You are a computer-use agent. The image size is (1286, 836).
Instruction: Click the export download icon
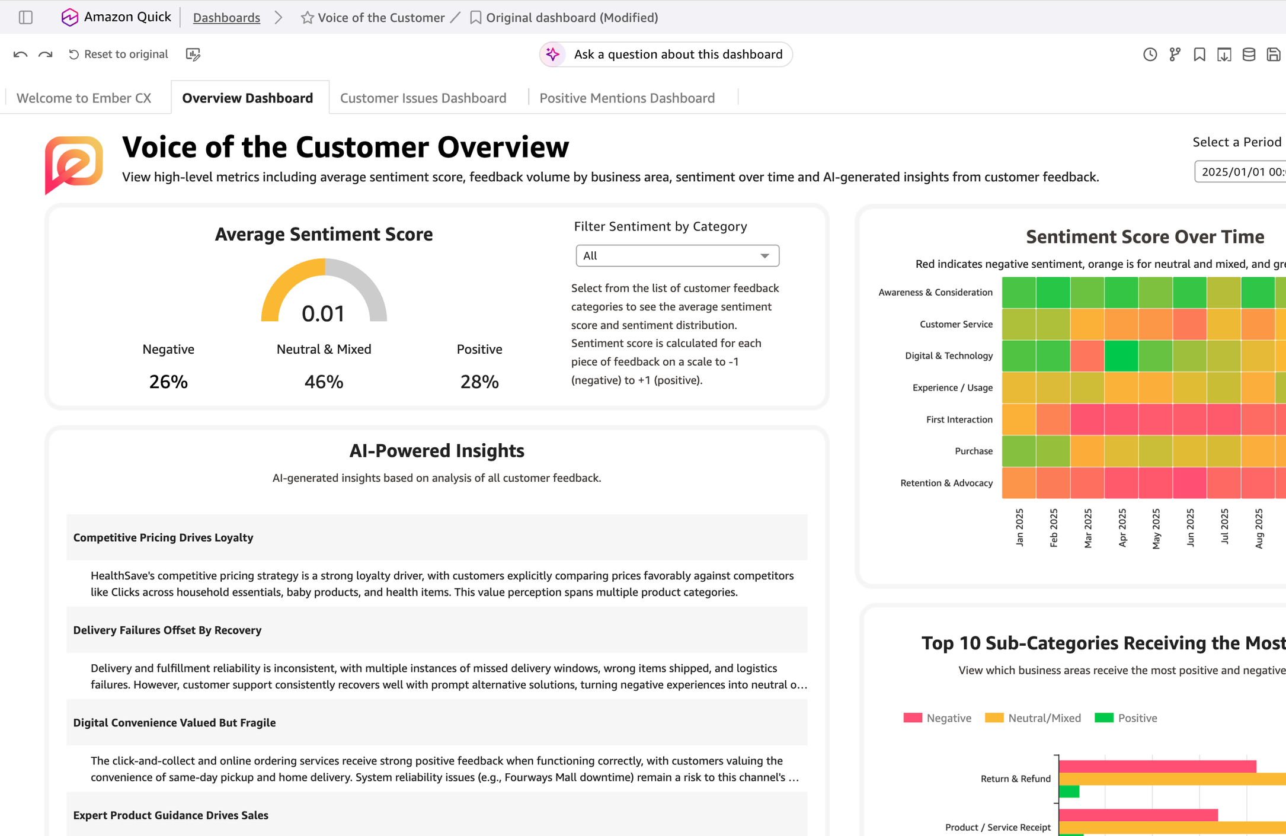[1224, 55]
